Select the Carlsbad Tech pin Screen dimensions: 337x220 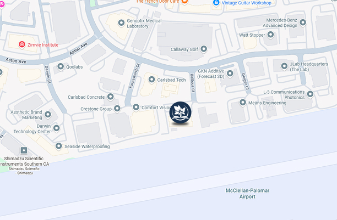coord(151,80)
